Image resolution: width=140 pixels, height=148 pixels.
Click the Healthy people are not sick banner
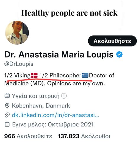tap(69, 13)
